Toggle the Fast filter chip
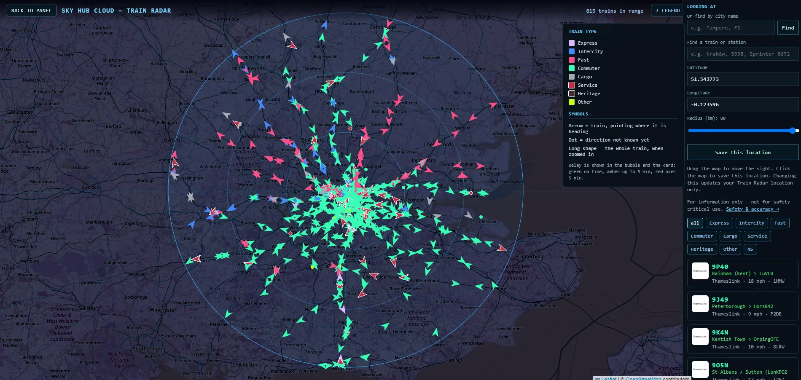The image size is (801, 380). 780,223
